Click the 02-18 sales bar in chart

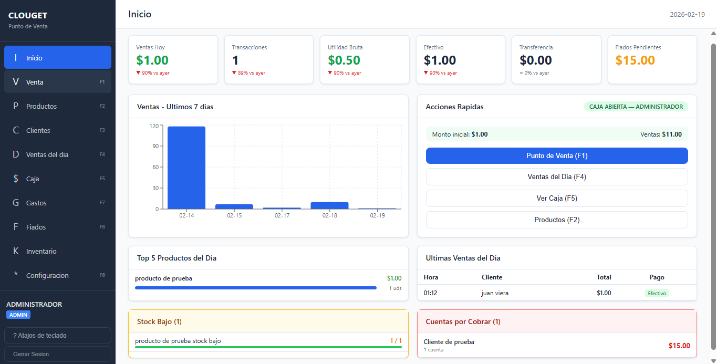click(329, 205)
